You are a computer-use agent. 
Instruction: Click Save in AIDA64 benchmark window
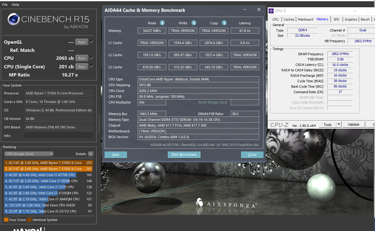click(x=115, y=155)
